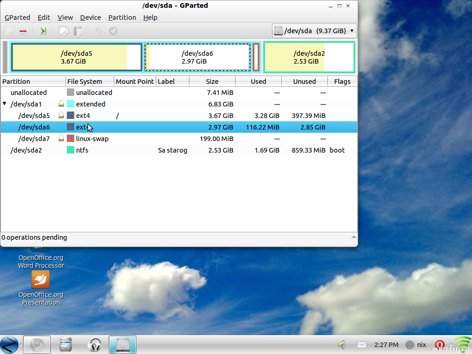Select the /dev/sda6 block in the disk map
This screenshot has height=354, width=472.
pyautogui.click(x=197, y=57)
